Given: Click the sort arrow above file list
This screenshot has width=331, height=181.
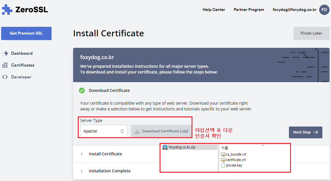Looking at the screenshot, I should coord(263,146).
